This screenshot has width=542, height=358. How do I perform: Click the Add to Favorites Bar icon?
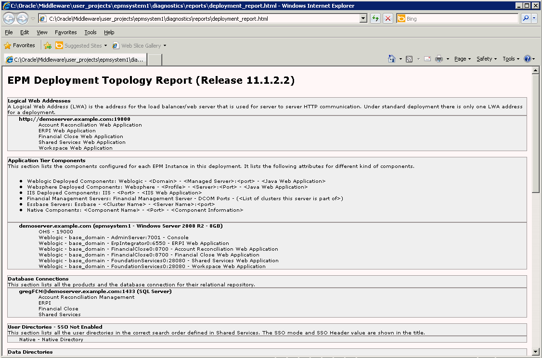(x=48, y=45)
